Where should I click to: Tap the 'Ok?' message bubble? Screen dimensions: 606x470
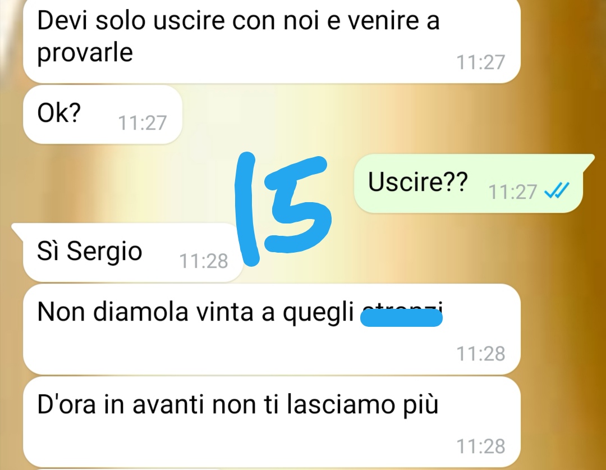pos(103,115)
